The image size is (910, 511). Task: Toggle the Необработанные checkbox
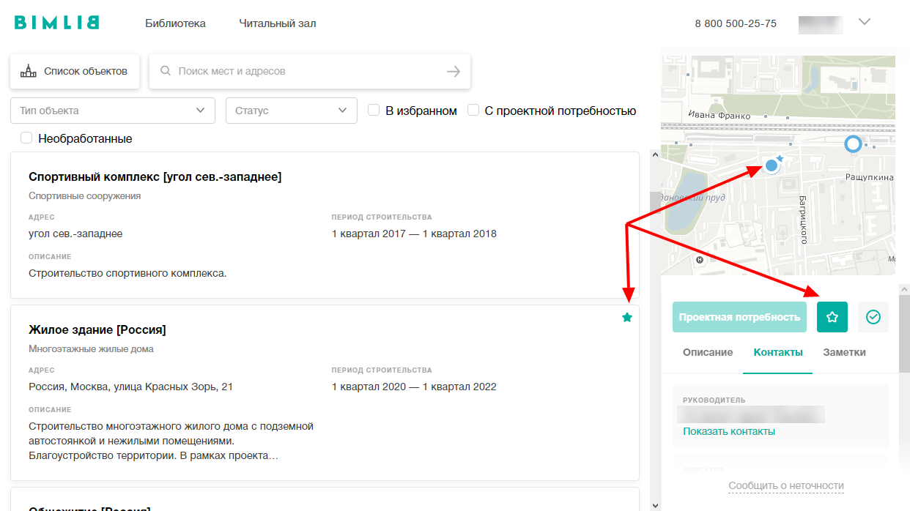click(27, 138)
